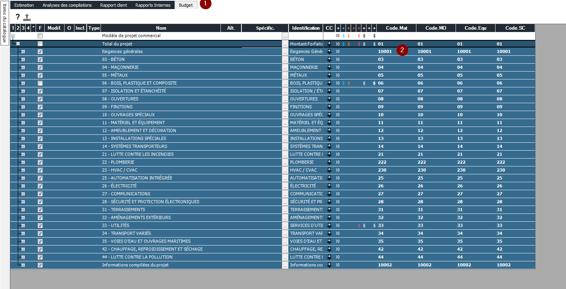Click the CC down-arrow icon for 22 - PLOMBERIE
Viewport: 566px width, 289px height.
[x=329, y=162]
